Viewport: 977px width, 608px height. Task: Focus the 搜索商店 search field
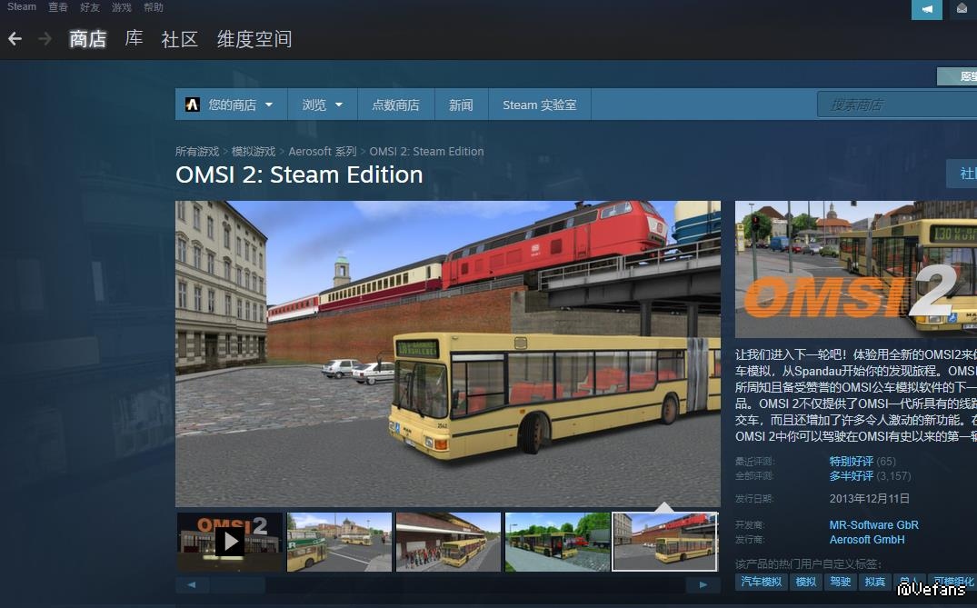[897, 105]
